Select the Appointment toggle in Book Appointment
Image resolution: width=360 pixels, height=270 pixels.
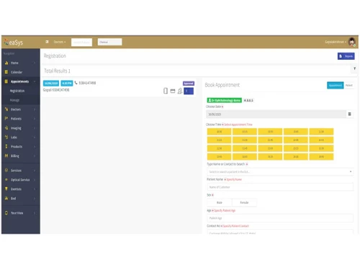click(336, 85)
